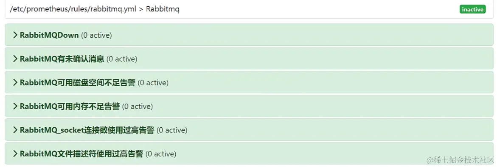Image resolution: width=497 pixels, height=167 pixels.
Task: Click chevron icon for RabbitMQ文件描述符使用过高告警
Action: (x=15, y=154)
